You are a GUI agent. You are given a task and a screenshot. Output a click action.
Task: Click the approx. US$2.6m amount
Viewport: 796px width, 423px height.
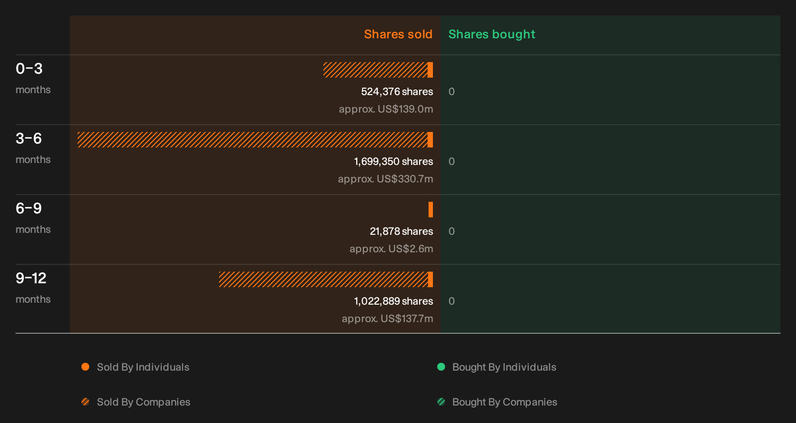(391, 249)
